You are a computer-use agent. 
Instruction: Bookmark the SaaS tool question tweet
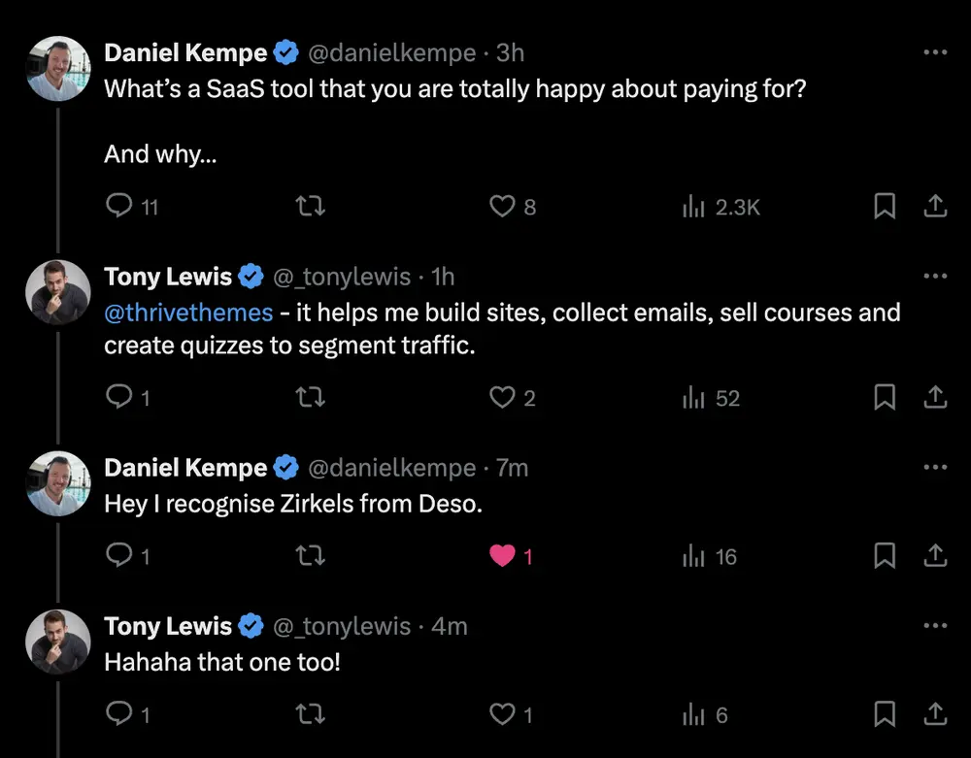[885, 207]
